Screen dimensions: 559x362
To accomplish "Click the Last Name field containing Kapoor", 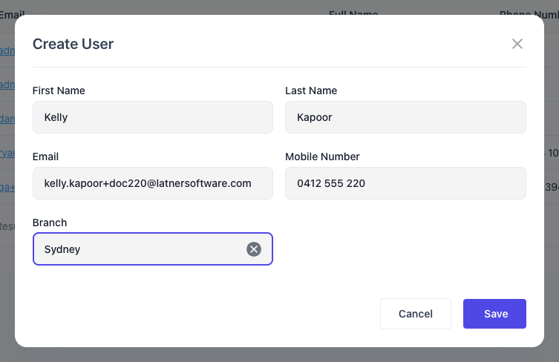I will (x=405, y=117).
